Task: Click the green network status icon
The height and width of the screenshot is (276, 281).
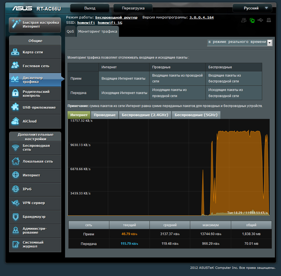Action: [x=252, y=20]
